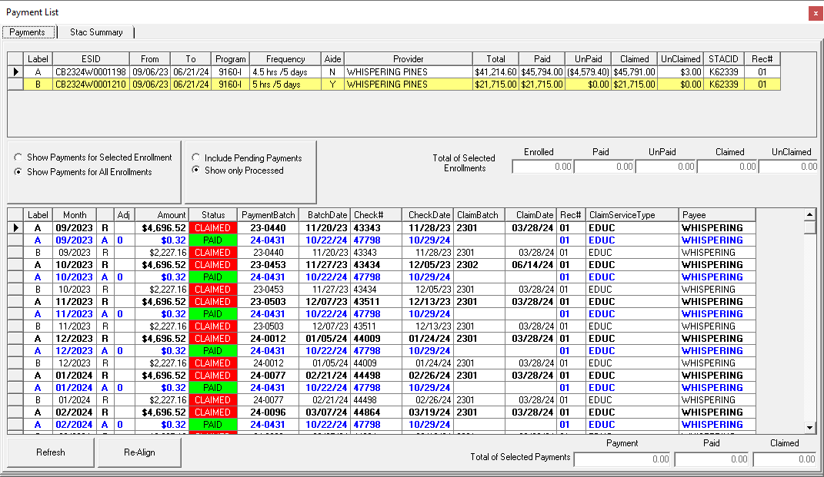
Task: Click the PaymentBatch column header
Action: (268, 214)
